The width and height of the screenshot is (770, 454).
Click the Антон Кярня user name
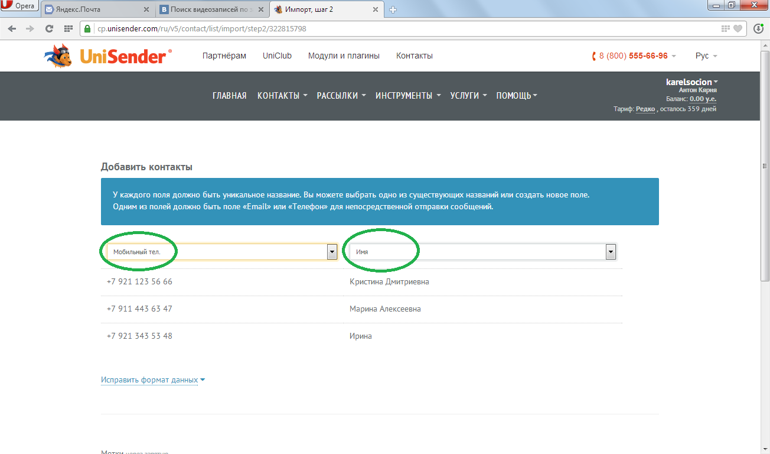pyautogui.click(x=697, y=90)
